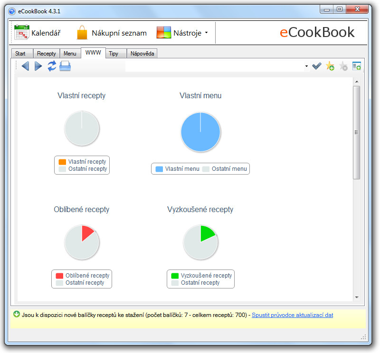The height and width of the screenshot is (353, 380).
Task: Click the green Vyzkoušené recepty legend swatch
Action: point(175,276)
